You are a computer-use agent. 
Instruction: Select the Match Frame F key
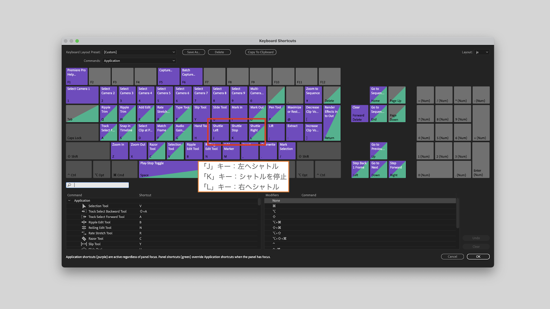tap(165, 132)
